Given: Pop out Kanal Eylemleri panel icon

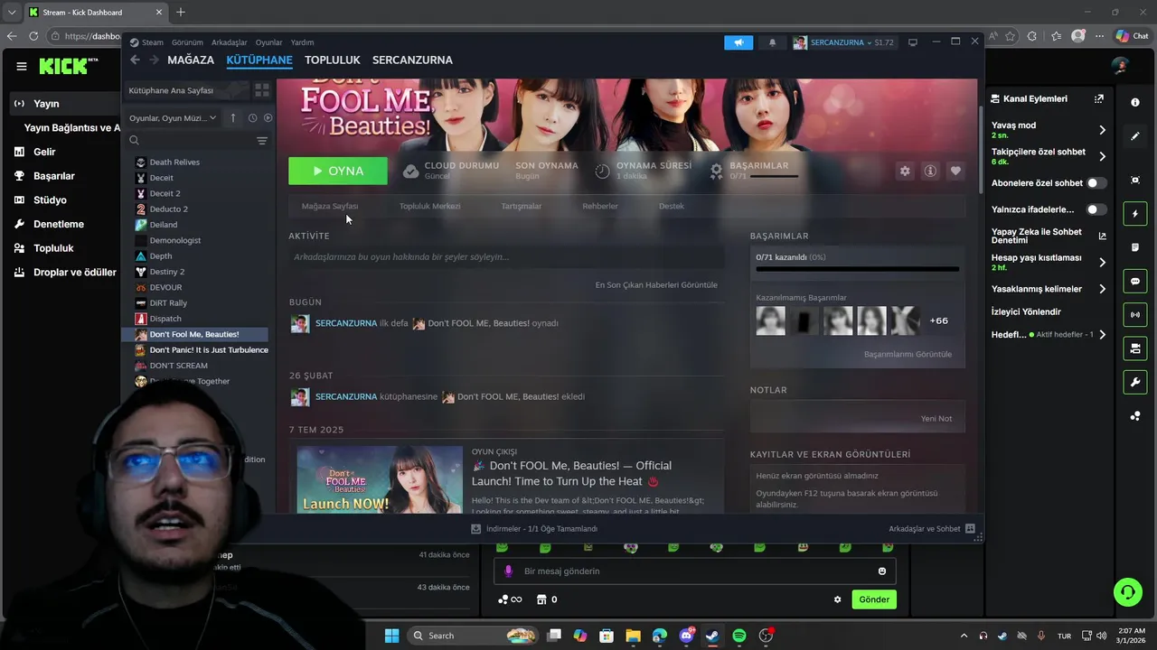Looking at the screenshot, I should tap(1099, 98).
